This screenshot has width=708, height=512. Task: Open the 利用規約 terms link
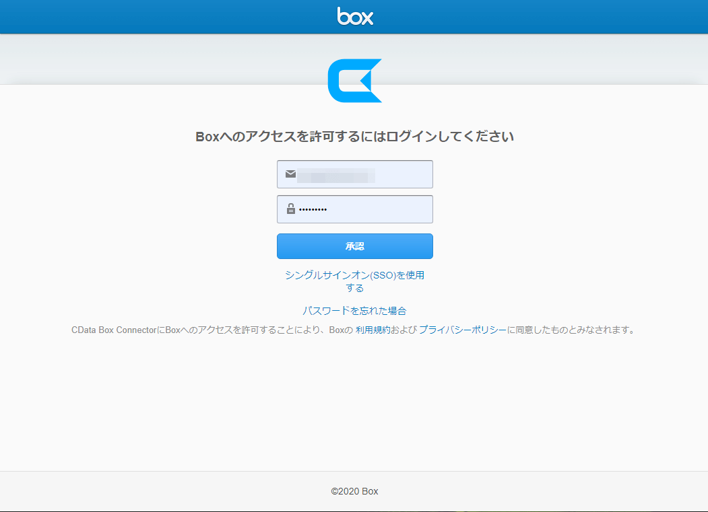[373, 330]
